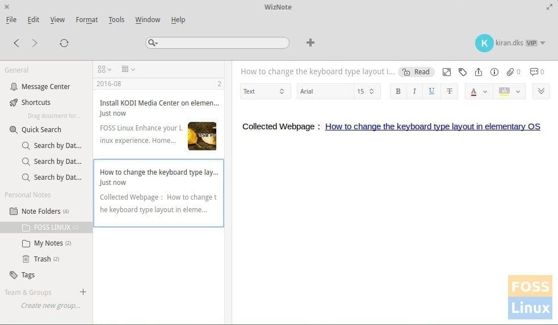The image size is (558, 325).
Task: Select Shortcuts in sidebar
Action: [36, 103]
